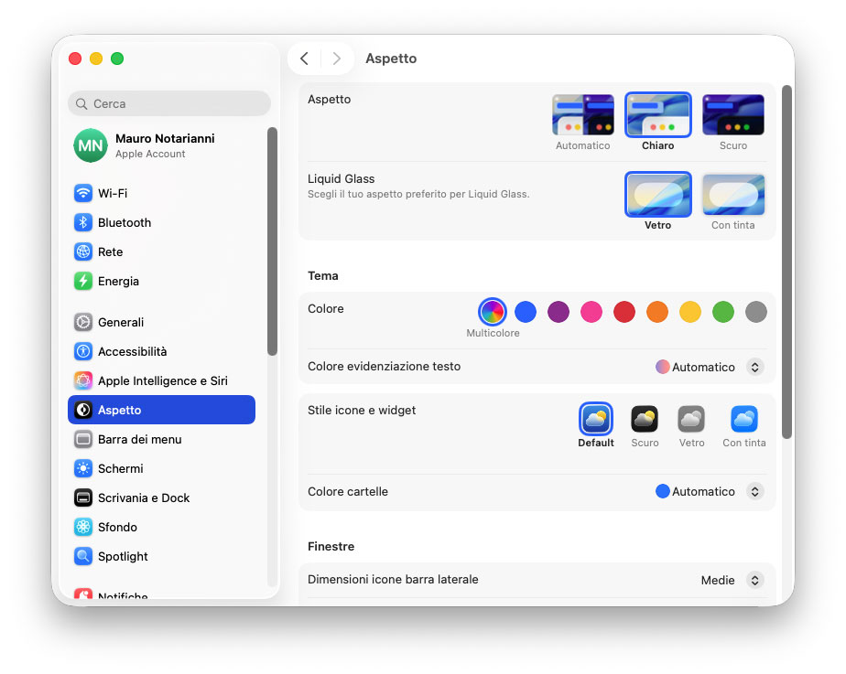The image size is (846, 674).
Task: Open Colore evidenziazione testo dropdown
Action: pyautogui.click(x=754, y=368)
